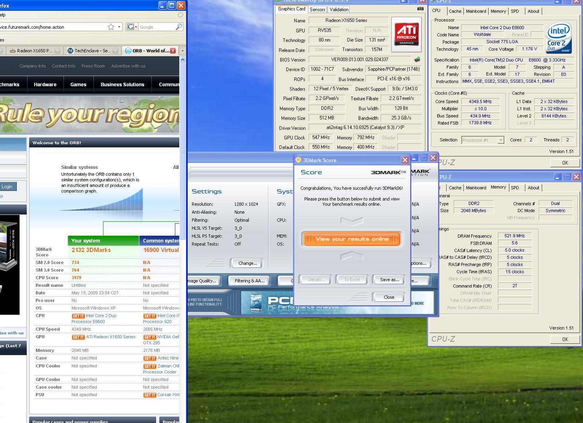Export score with To Excel button
Screen dimensions: 583x423
[352, 280]
